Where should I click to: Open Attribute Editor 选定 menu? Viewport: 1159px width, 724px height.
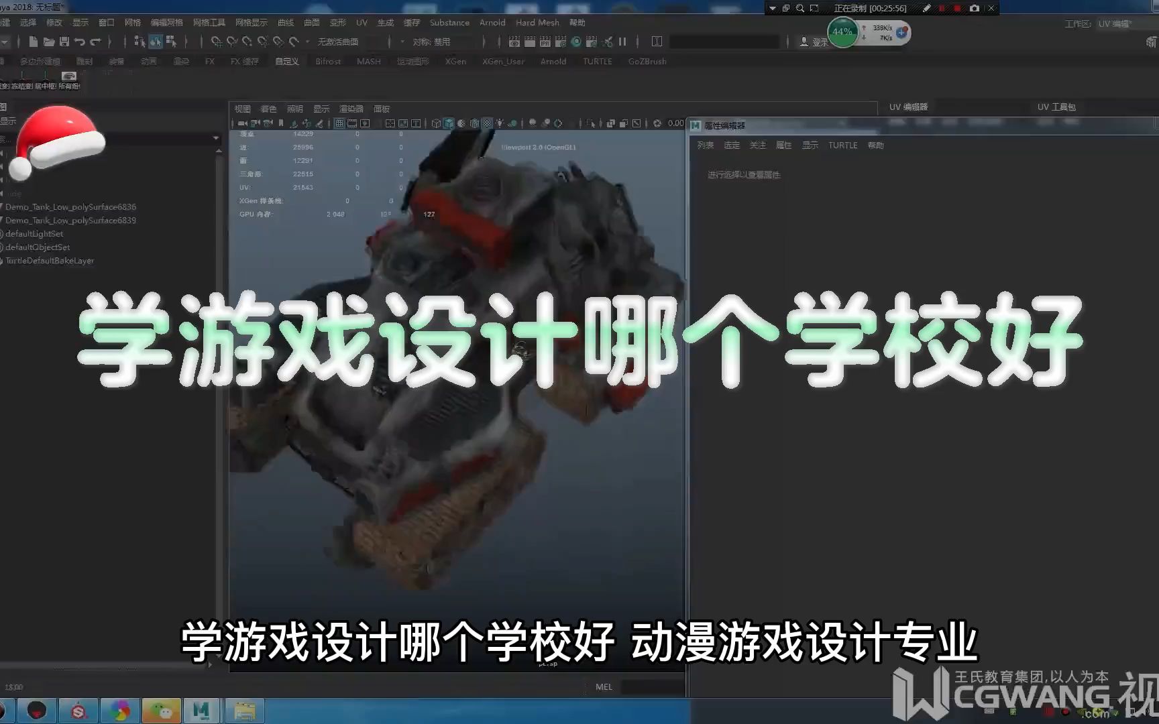tap(732, 145)
